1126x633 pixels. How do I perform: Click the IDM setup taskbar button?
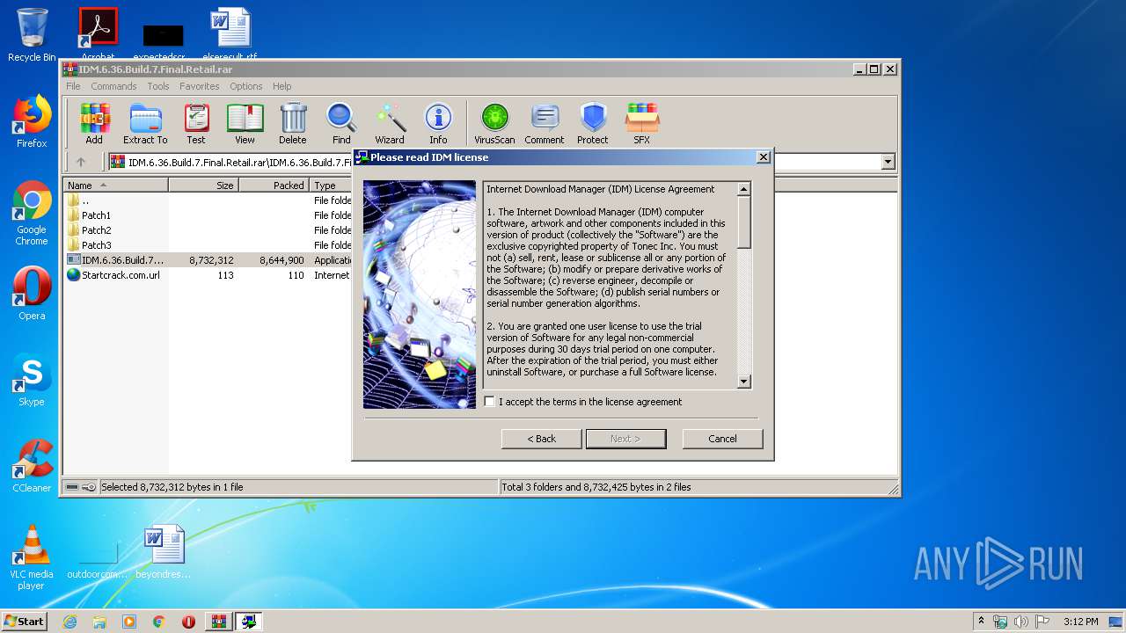coord(249,622)
